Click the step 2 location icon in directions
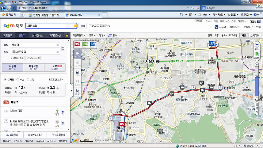263x148 pixels. click(x=63, y=124)
